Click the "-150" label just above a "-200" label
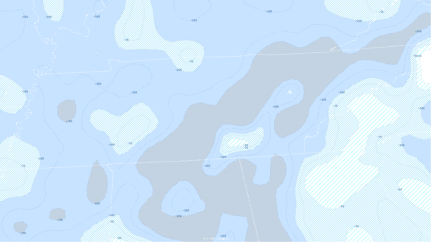Image resolution: width=431 pixels, height=242 pixels. tap(186, 211)
